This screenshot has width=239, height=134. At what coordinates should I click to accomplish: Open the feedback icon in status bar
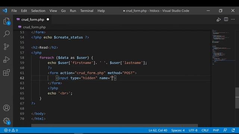[225, 130]
